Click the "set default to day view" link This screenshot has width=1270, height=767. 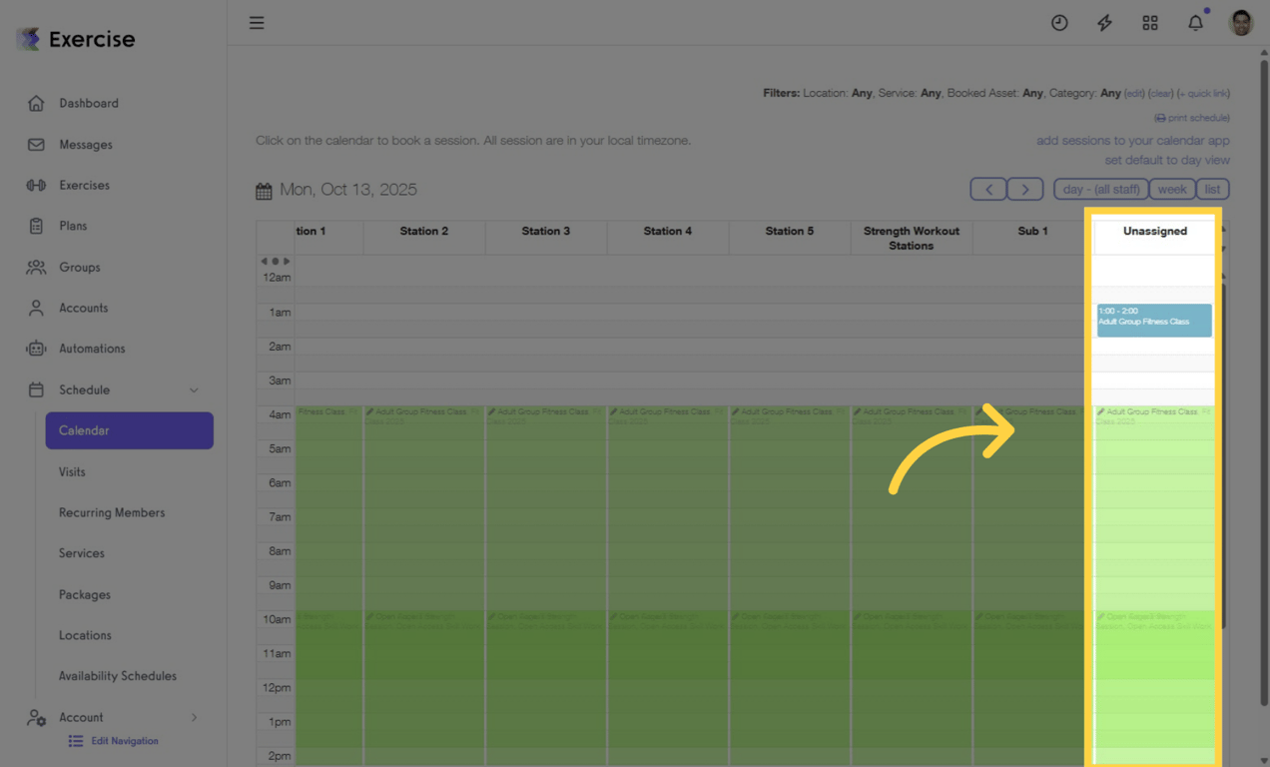pos(1168,160)
